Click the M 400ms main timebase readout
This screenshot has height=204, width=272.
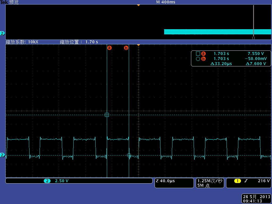pyautogui.click(x=166, y=2)
